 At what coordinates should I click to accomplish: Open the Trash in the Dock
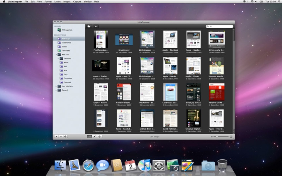pos(222,165)
